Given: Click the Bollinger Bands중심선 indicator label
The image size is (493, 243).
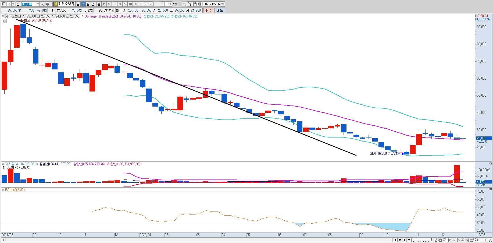Looking at the screenshot, I should click(113, 16).
